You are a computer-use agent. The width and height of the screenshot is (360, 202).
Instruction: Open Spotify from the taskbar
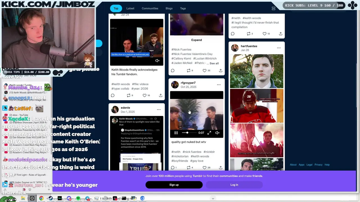tap(78, 198)
